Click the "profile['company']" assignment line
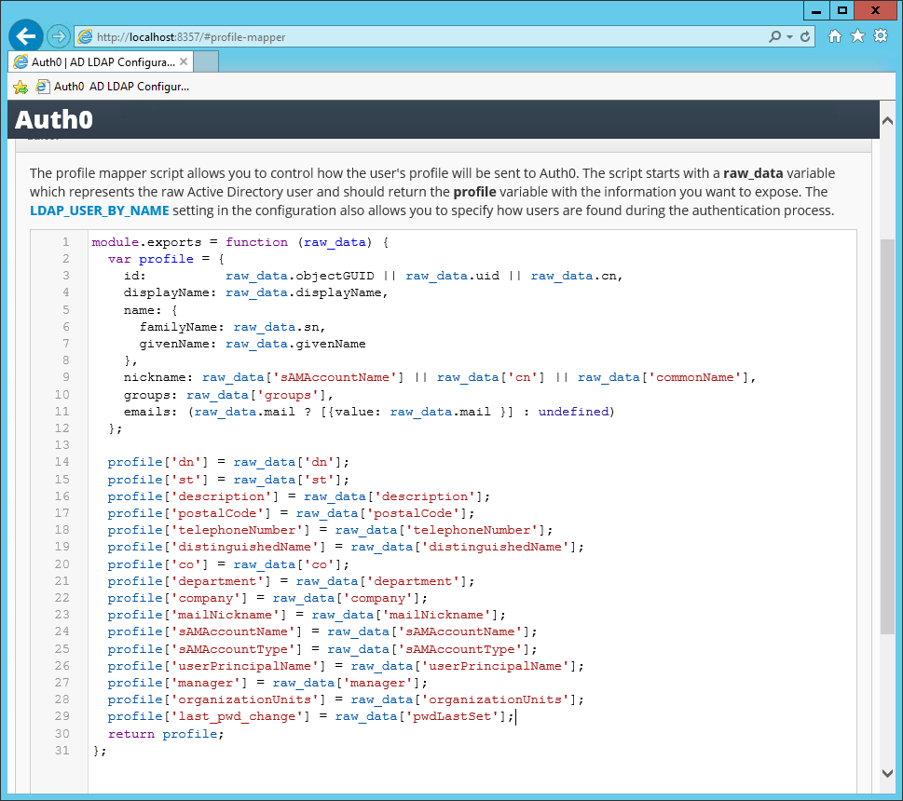903x801 pixels. click(267, 598)
